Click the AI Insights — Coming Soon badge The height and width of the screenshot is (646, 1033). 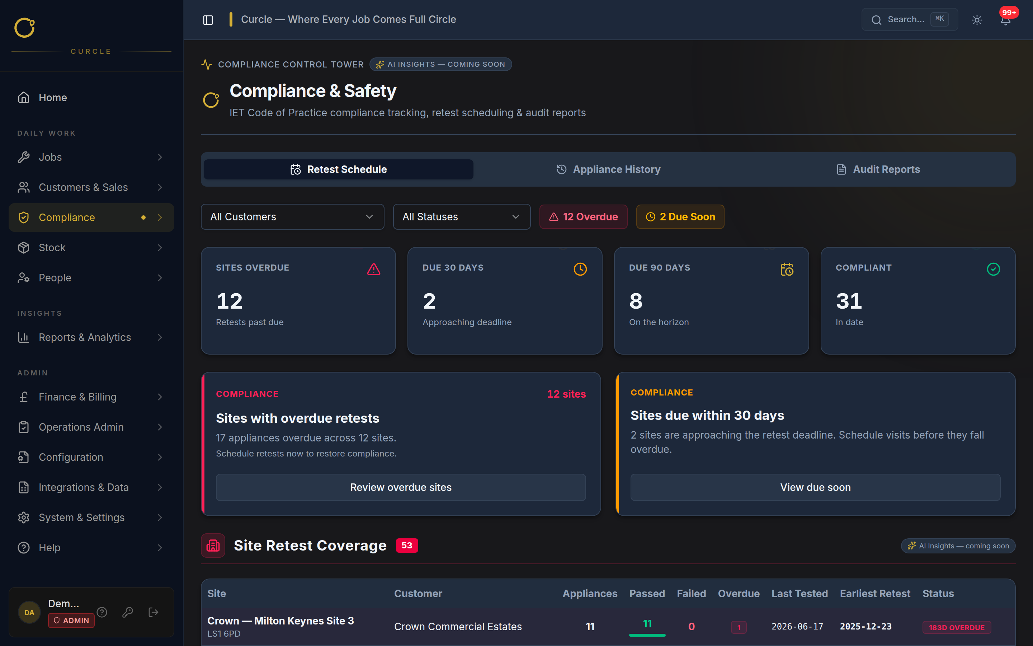click(x=440, y=64)
